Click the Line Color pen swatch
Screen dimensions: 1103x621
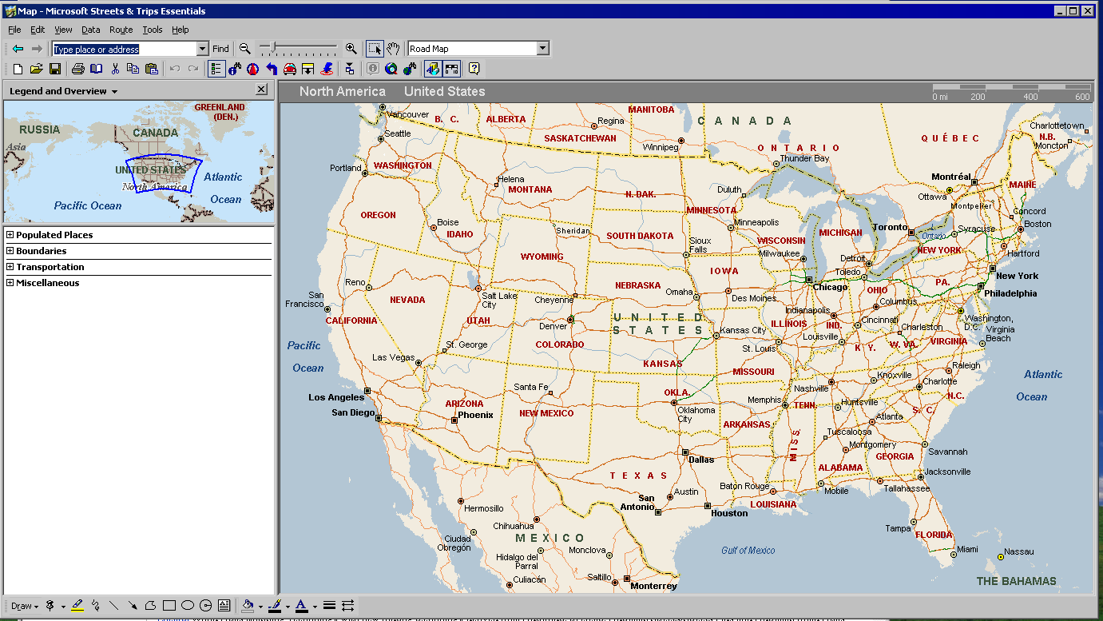click(275, 606)
